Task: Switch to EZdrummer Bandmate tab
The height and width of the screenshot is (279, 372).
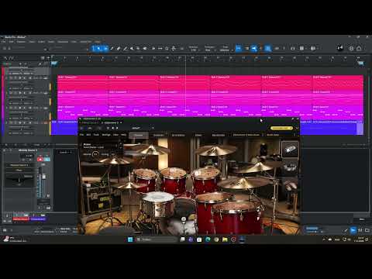Action: [x=219, y=135]
